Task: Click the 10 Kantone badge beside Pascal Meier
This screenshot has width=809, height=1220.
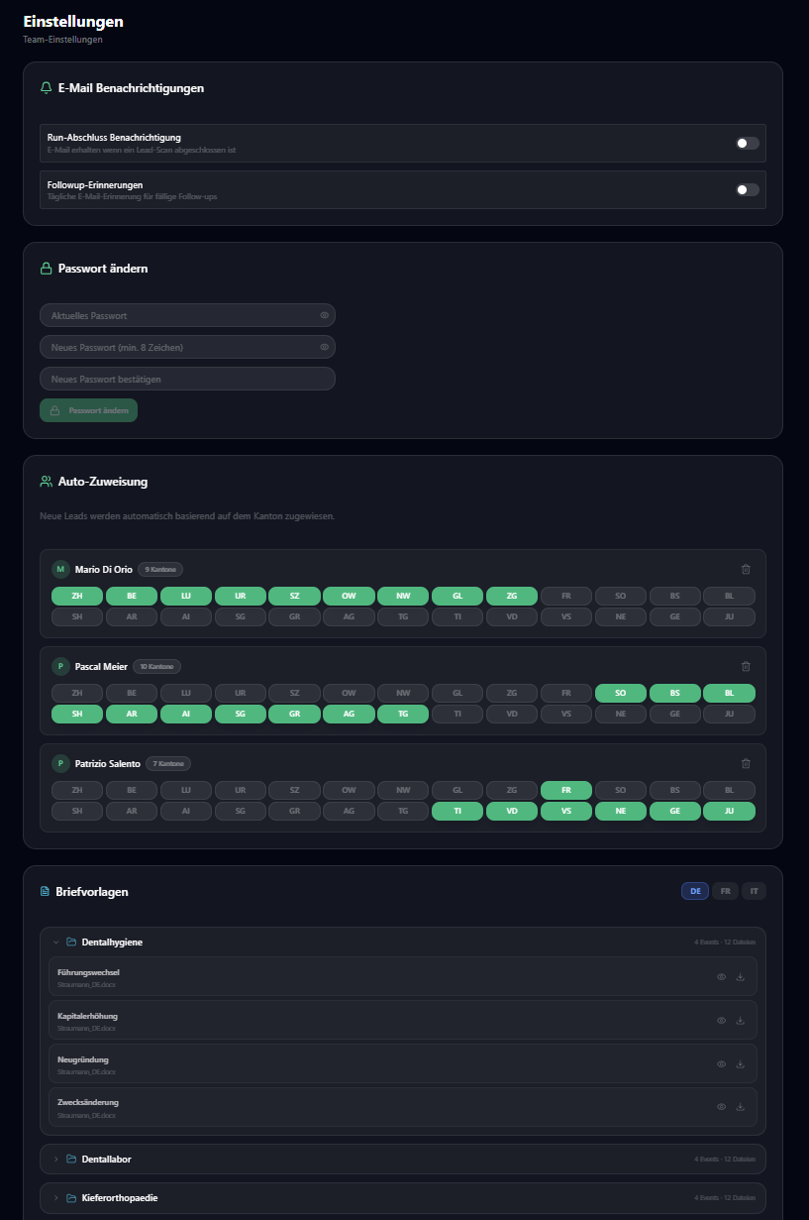Action: pos(158,667)
